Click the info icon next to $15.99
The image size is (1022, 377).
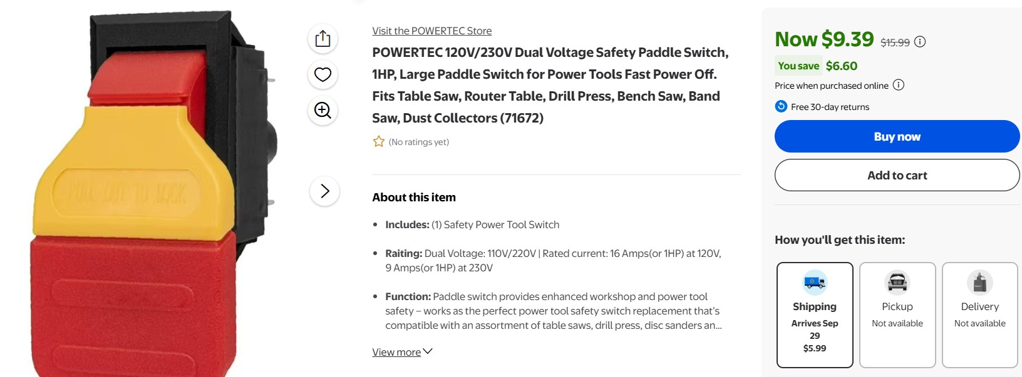pos(920,42)
